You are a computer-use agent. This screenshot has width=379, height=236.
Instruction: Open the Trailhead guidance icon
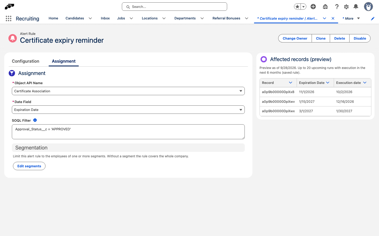point(325,7)
